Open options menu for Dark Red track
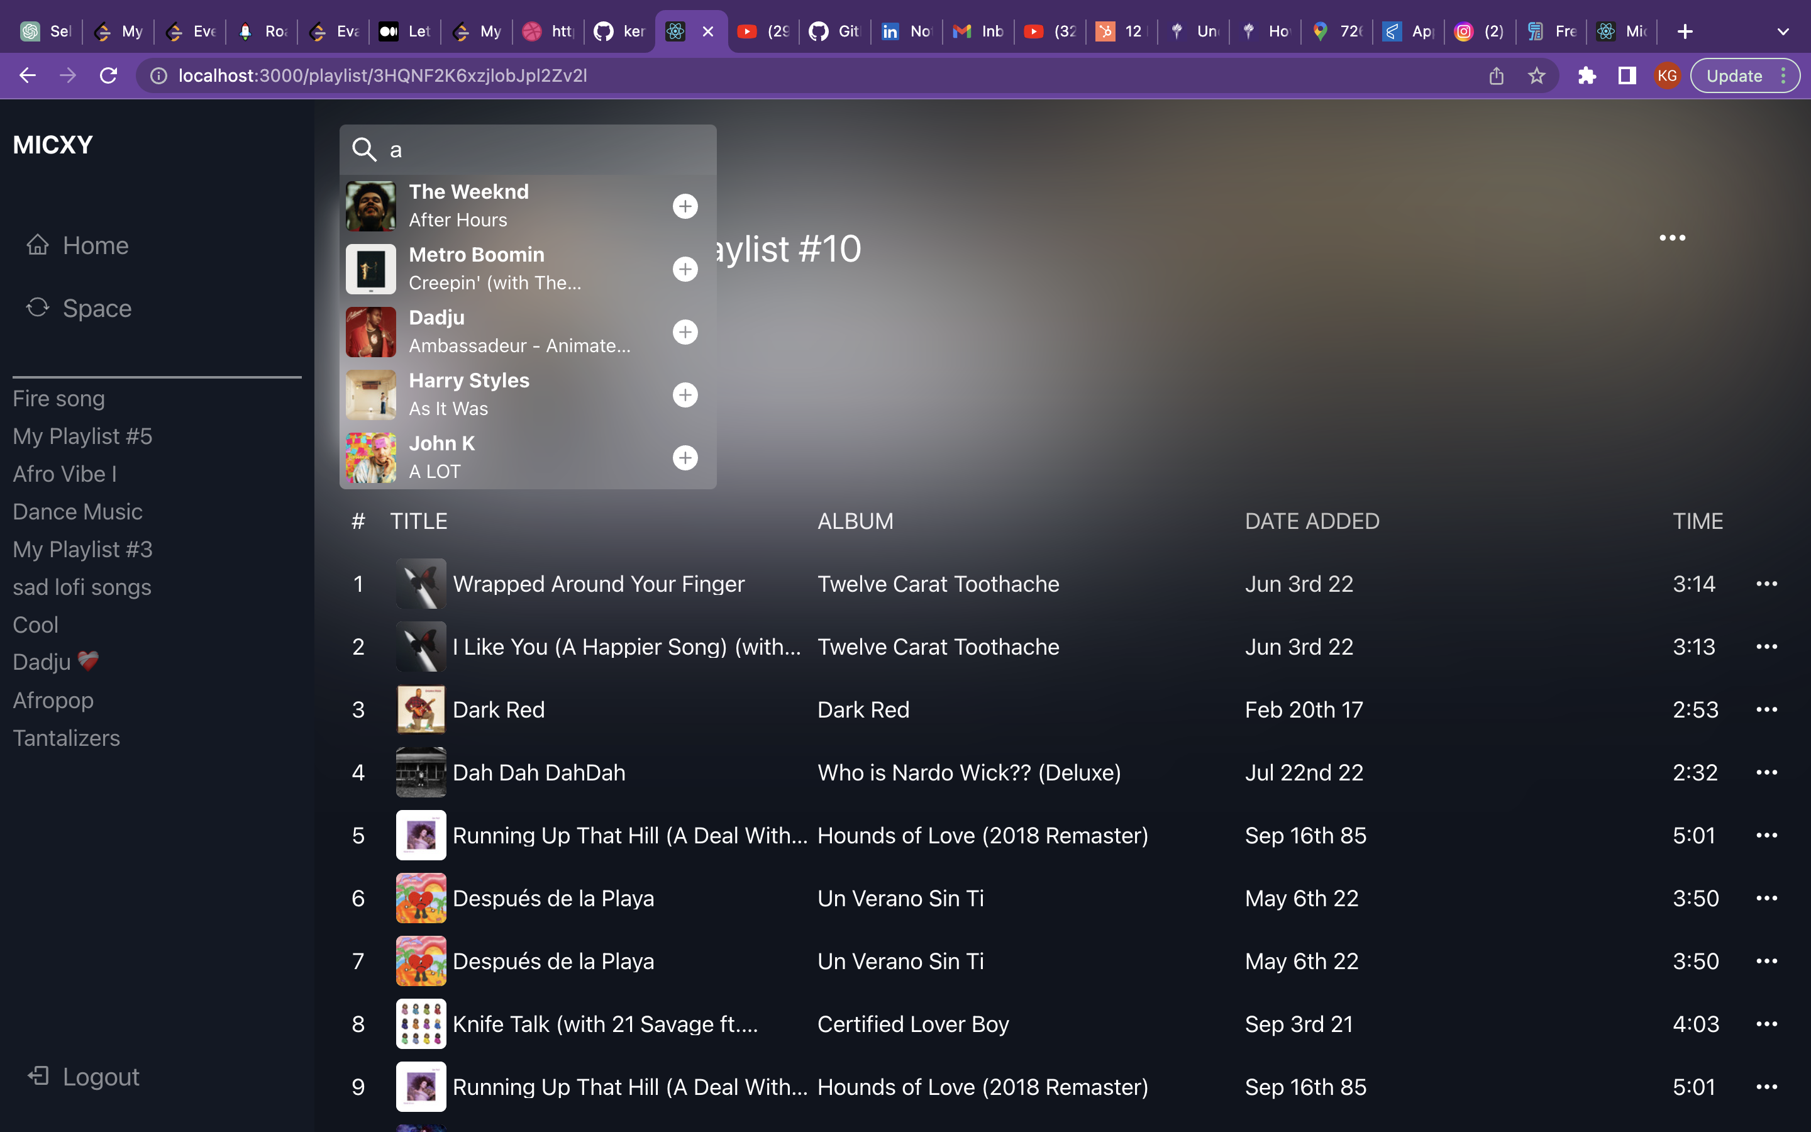 pos(1766,709)
